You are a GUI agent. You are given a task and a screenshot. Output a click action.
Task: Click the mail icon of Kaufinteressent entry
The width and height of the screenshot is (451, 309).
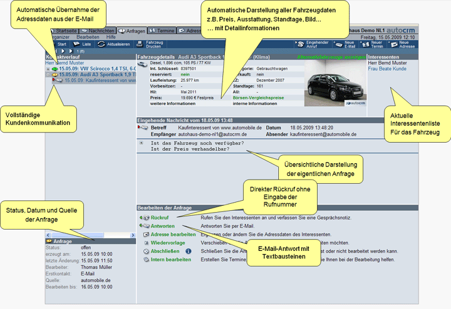(x=58, y=80)
